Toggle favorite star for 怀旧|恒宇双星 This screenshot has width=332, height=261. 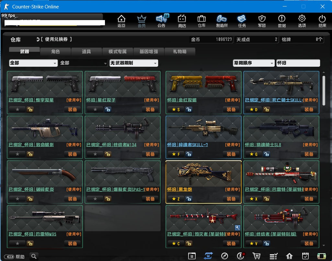pos(17,109)
